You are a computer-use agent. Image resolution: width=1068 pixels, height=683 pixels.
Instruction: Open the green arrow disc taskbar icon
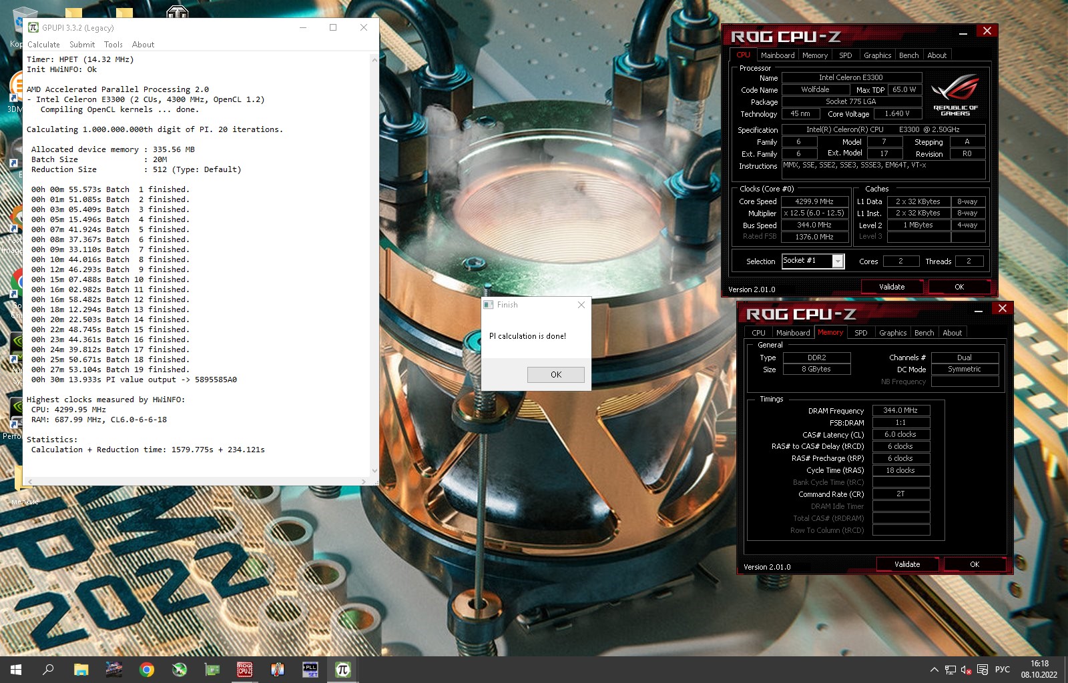(x=180, y=670)
